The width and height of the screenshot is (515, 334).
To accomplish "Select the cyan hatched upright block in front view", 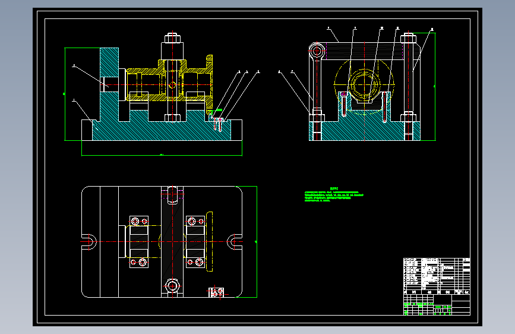I will point(109,84).
